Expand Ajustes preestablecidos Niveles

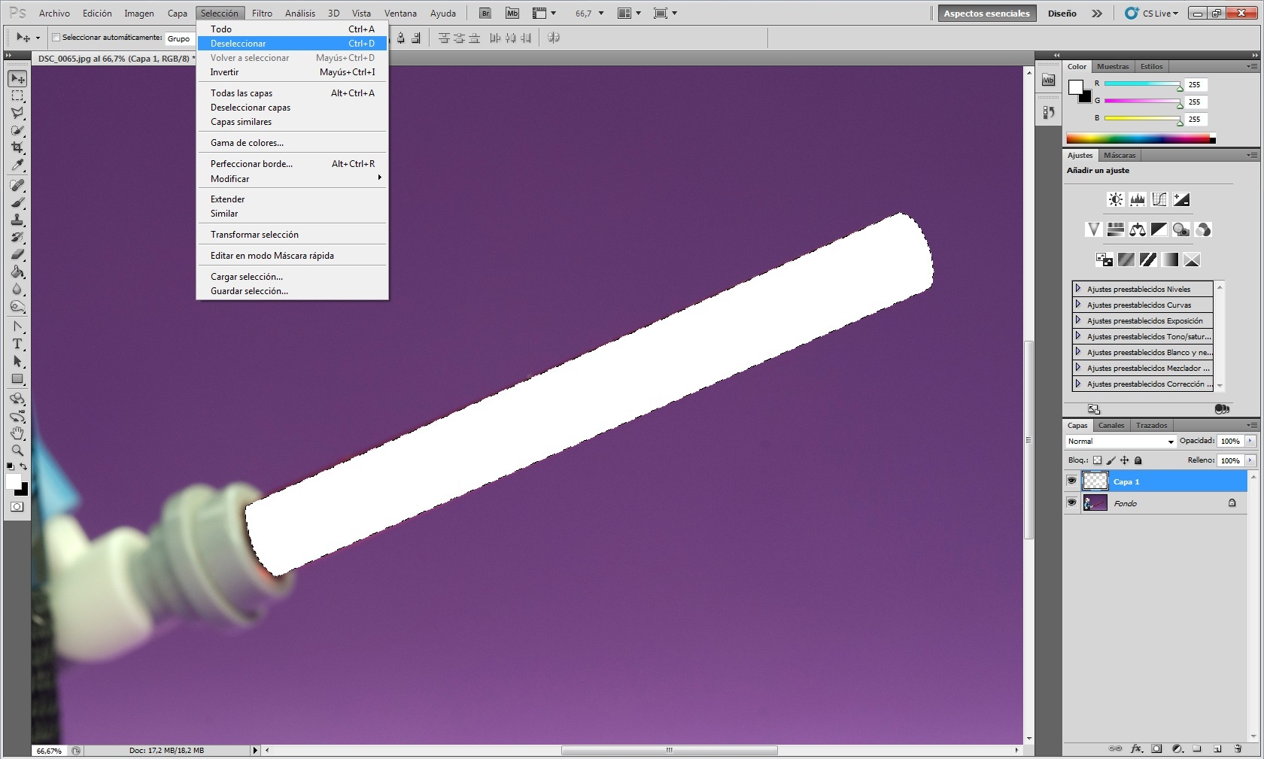pos(1078,289)
